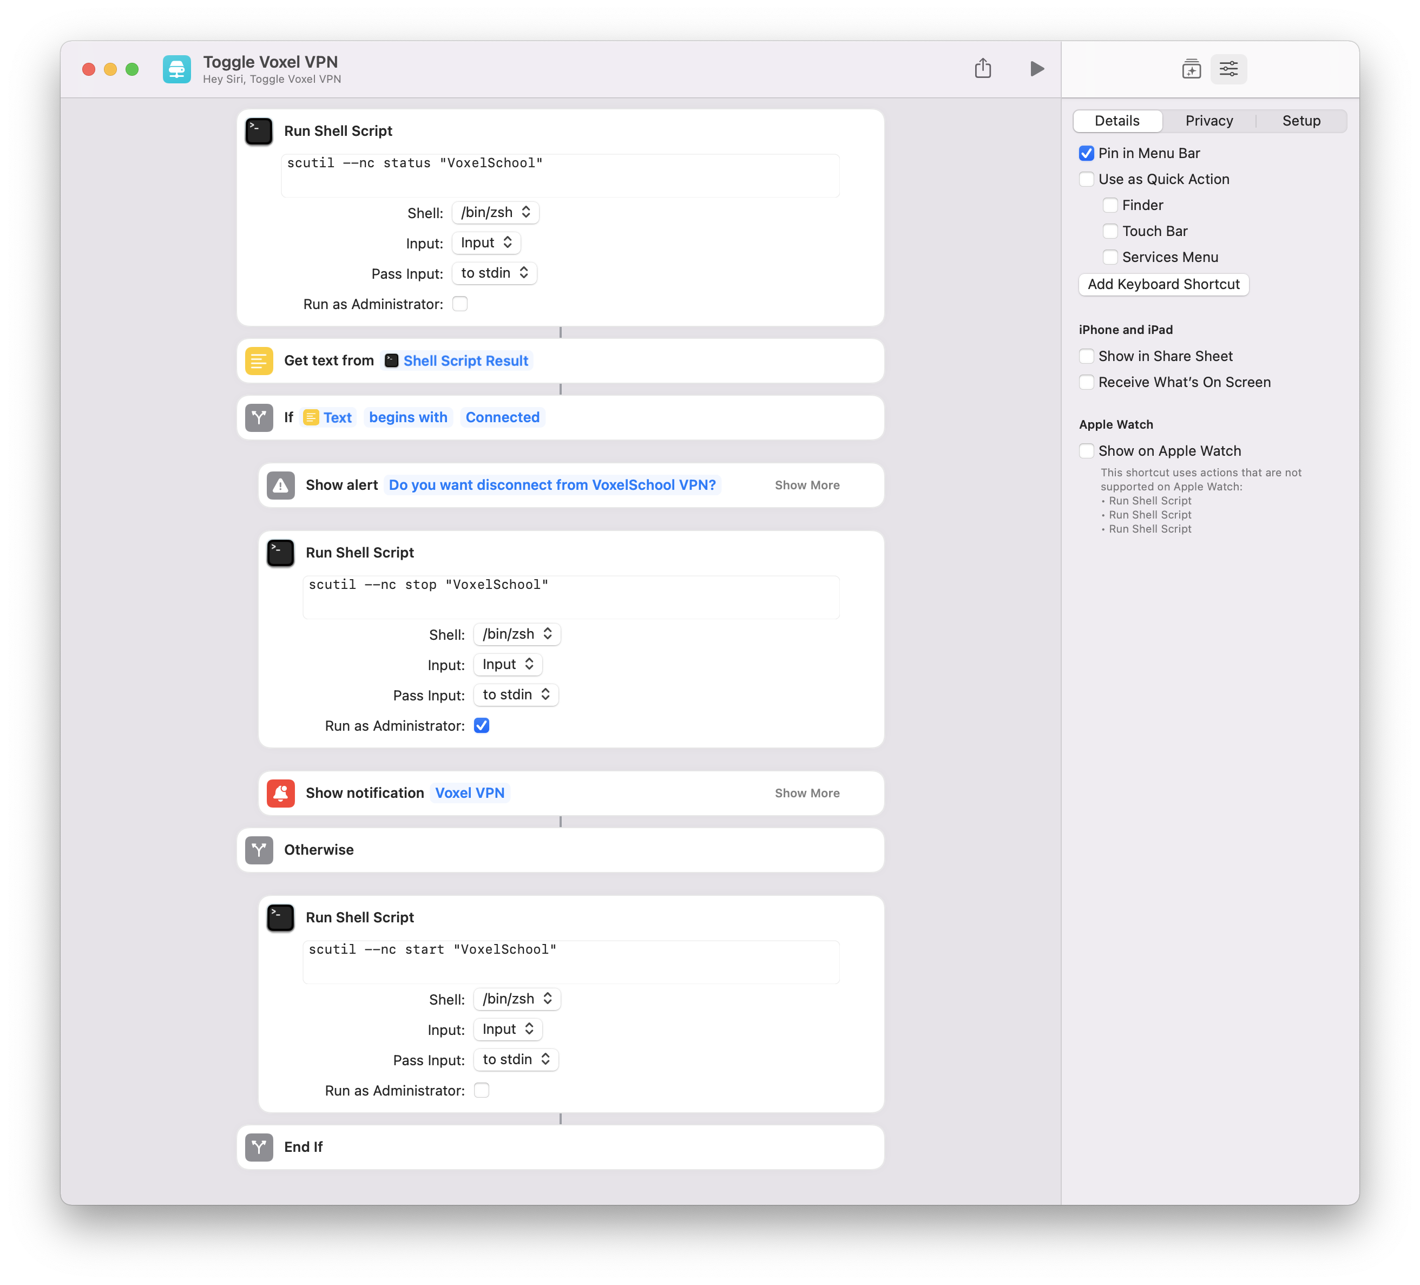This screenshot has height=1285, width=1420.
Task: Click the yellow Get text action icon
Action: pos(259,360)
